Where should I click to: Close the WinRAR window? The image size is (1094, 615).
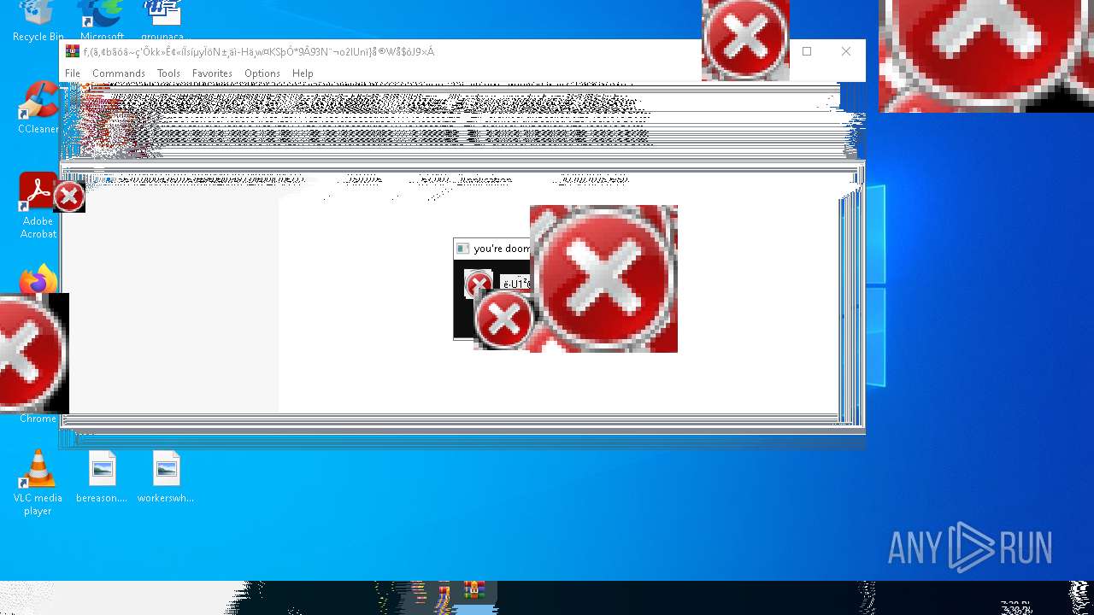coord(846,51)
